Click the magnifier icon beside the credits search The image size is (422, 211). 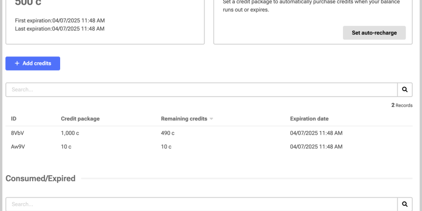[405, 90]
